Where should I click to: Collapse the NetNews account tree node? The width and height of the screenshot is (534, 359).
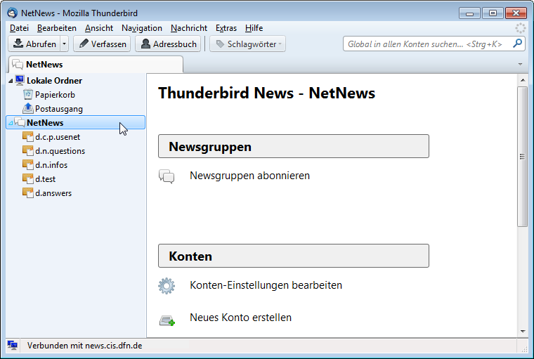tap(11, 123)
